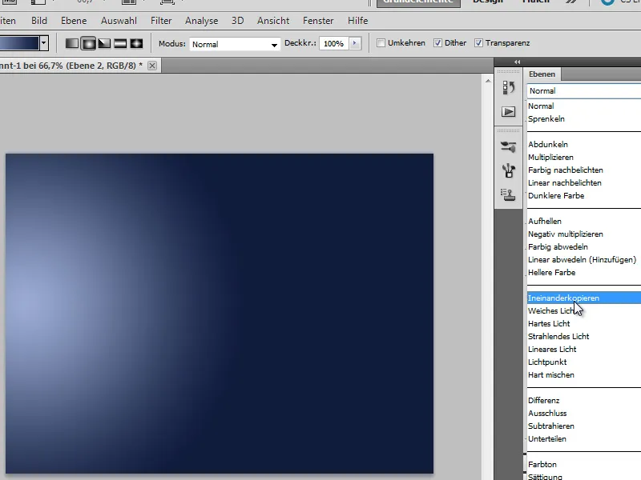Click the Ebenen panel blend mode combo box
This screenshot has width=641, height=480.
584,91
